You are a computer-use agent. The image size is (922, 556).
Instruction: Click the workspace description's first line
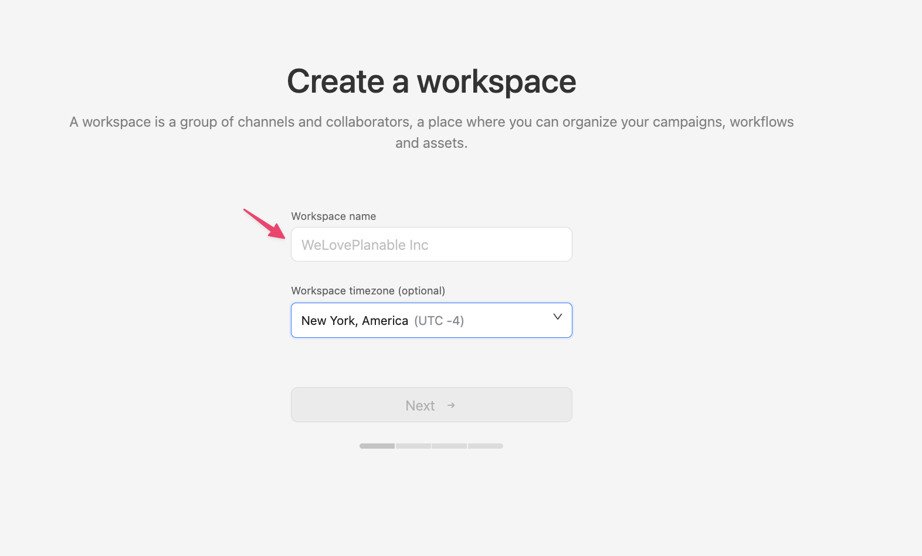431,122
